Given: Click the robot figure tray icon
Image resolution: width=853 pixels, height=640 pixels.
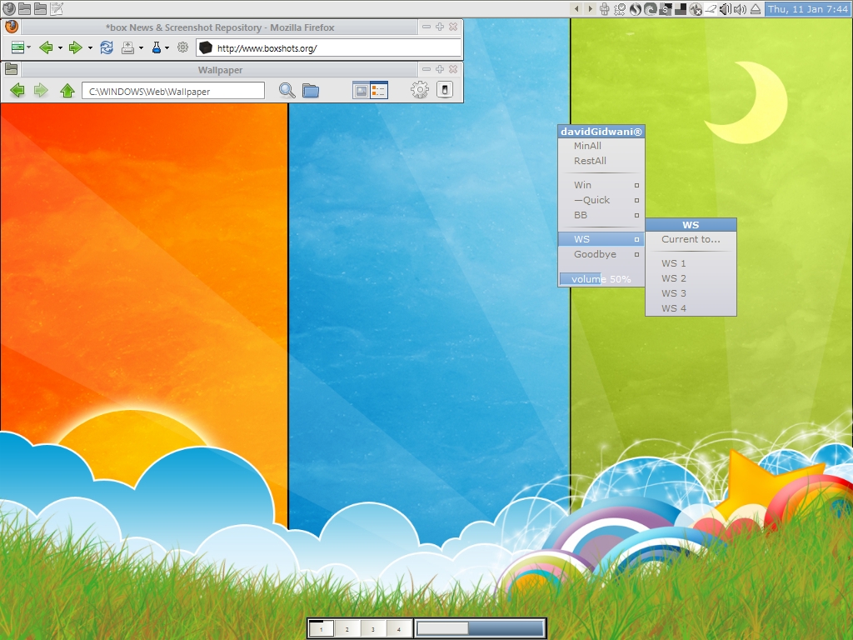Looking at the screenshot, I should 605,8.
